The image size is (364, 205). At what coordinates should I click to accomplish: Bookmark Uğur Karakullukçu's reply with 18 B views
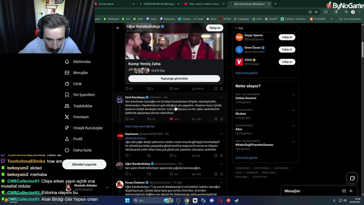[x=216, y=174]
